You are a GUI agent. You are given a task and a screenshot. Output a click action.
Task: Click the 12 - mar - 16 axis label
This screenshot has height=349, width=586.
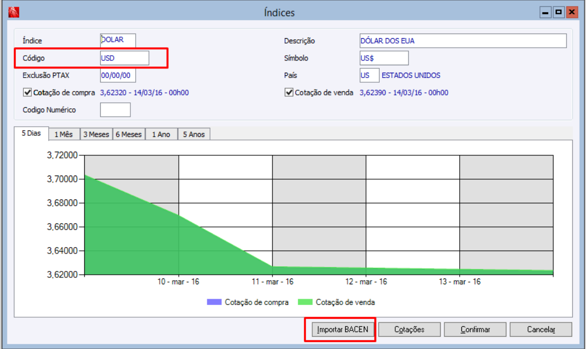[366, 282]
